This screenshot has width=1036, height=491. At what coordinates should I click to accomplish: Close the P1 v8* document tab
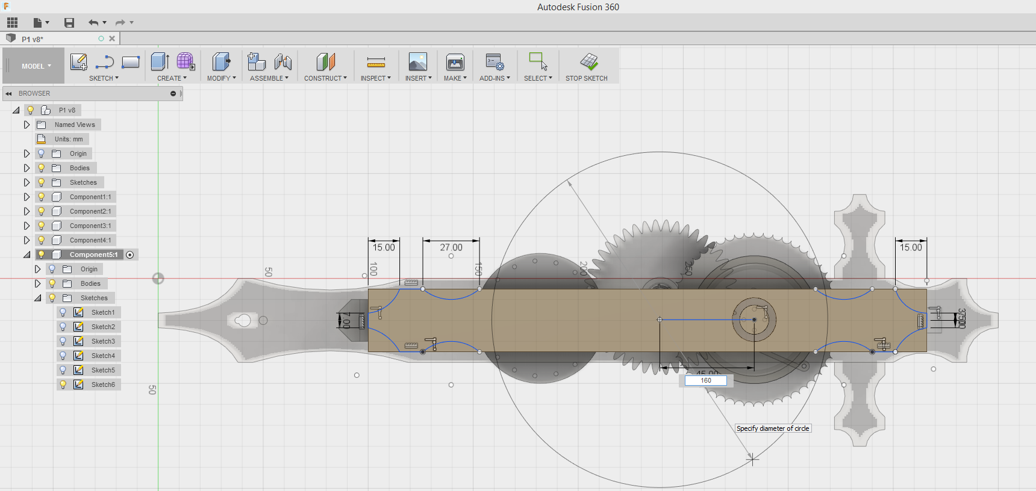click(112, 39)
